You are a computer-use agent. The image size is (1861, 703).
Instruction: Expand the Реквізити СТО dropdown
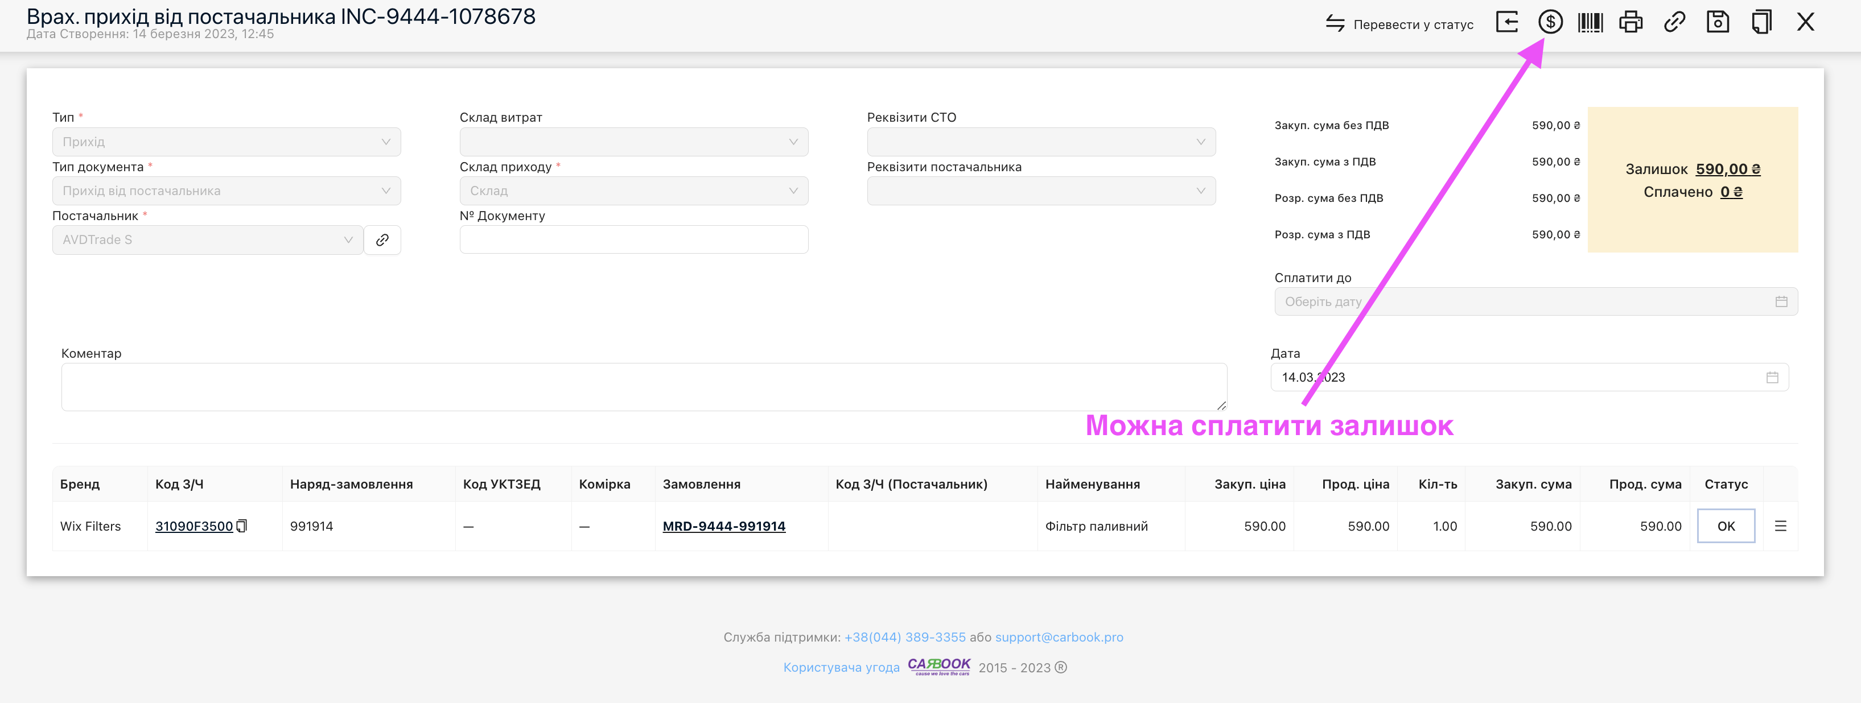[1040, 142]
